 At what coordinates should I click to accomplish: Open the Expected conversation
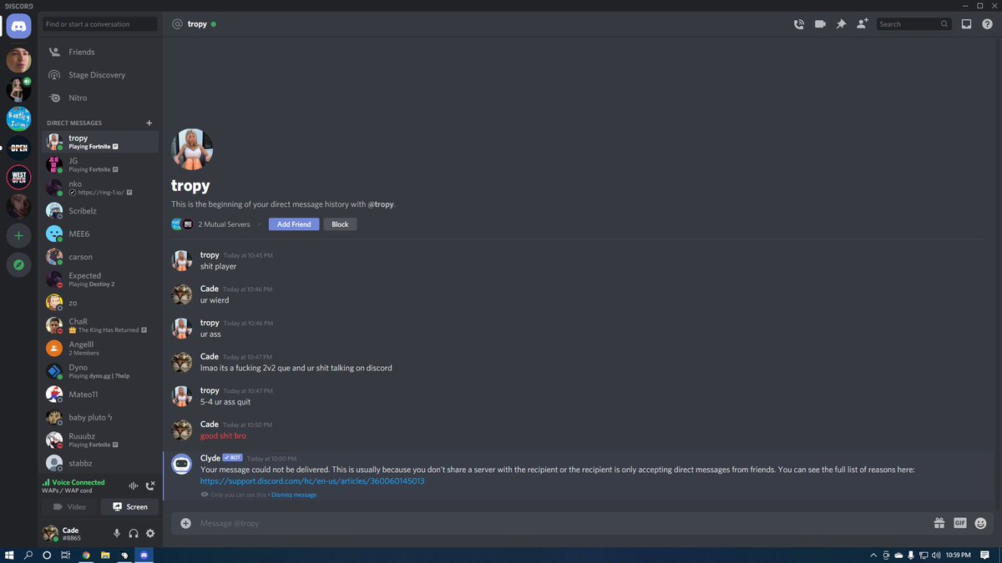click(100, 279)
